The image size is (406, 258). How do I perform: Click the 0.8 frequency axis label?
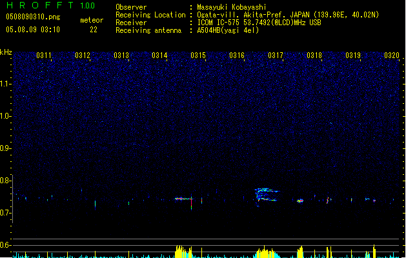coord(5,181)
